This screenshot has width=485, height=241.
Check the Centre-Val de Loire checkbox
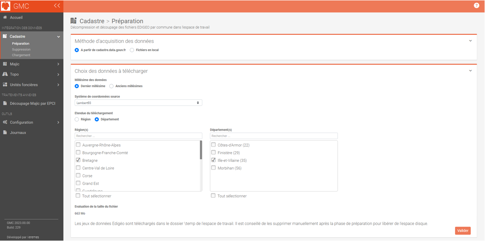(78, 168)
